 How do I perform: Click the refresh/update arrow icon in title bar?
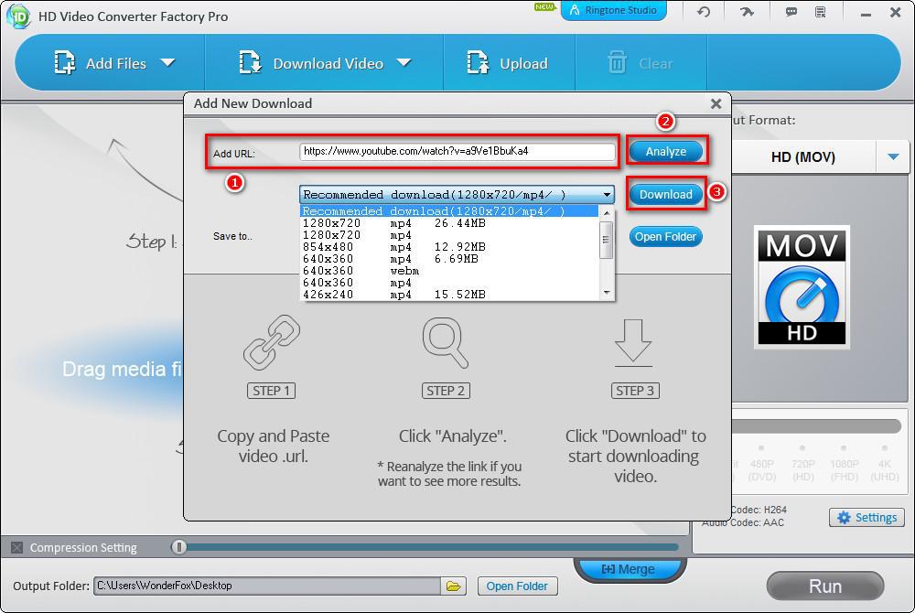pos(703,12)
